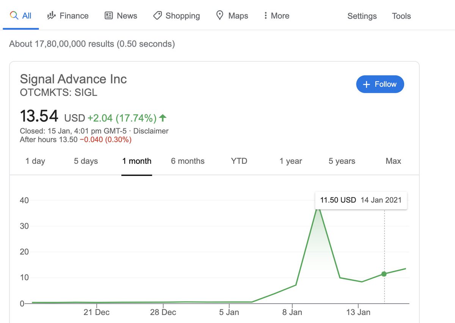Click the Closed: 15 Jan timestamp text
455x323 pixels.
(74, 131)
